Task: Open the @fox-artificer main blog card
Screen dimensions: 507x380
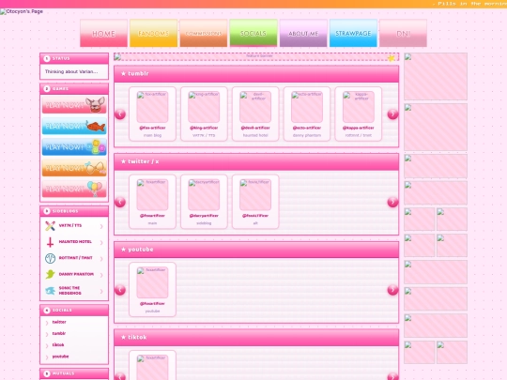Action: pos(152,114)
